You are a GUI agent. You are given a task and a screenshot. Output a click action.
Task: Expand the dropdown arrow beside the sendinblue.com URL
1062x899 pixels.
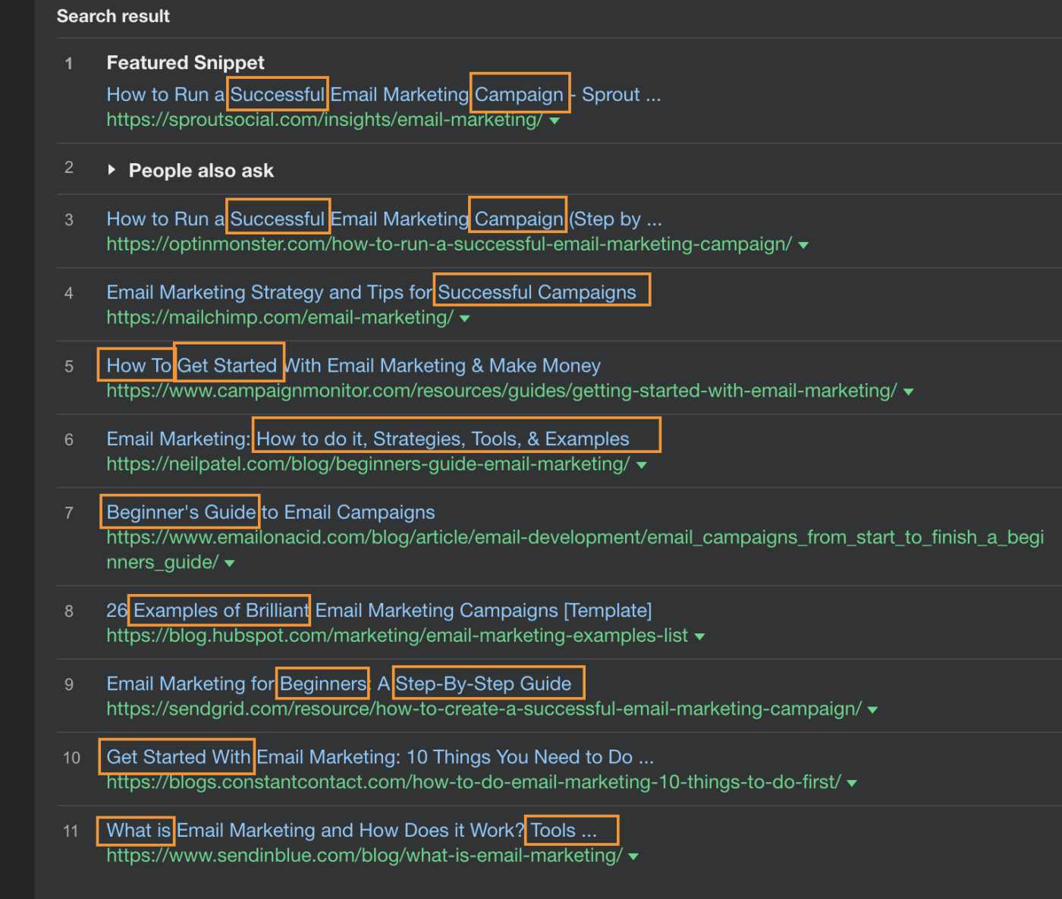pyautogui.click(x=633, y=857)
